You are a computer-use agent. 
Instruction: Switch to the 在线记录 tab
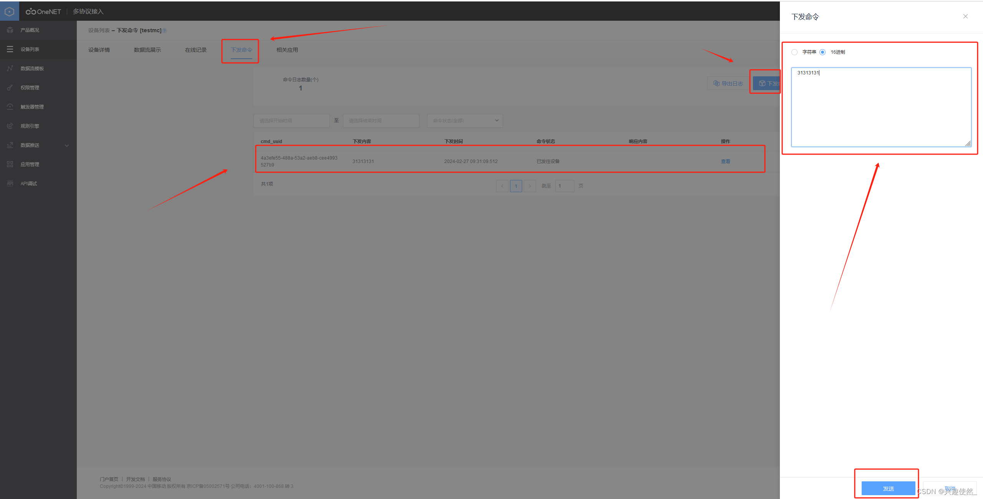point(196,50)
